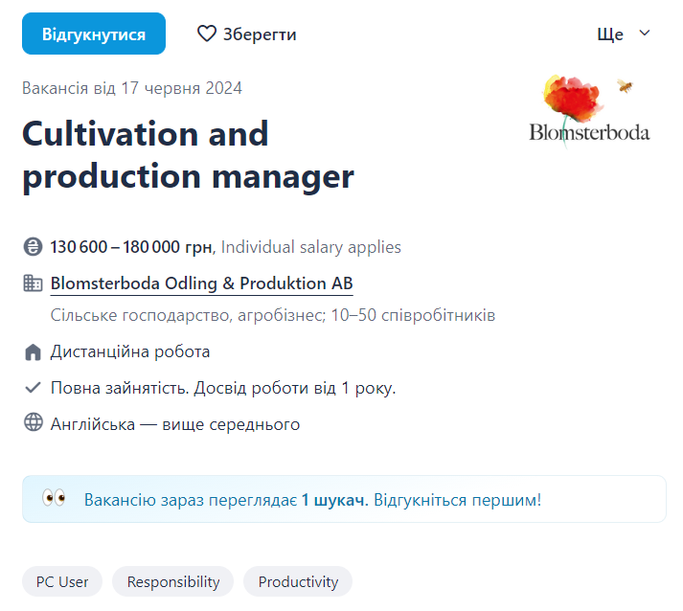Click the home remote work icon
The width and height of the screenshot is (683, 611).
point(34,352)
